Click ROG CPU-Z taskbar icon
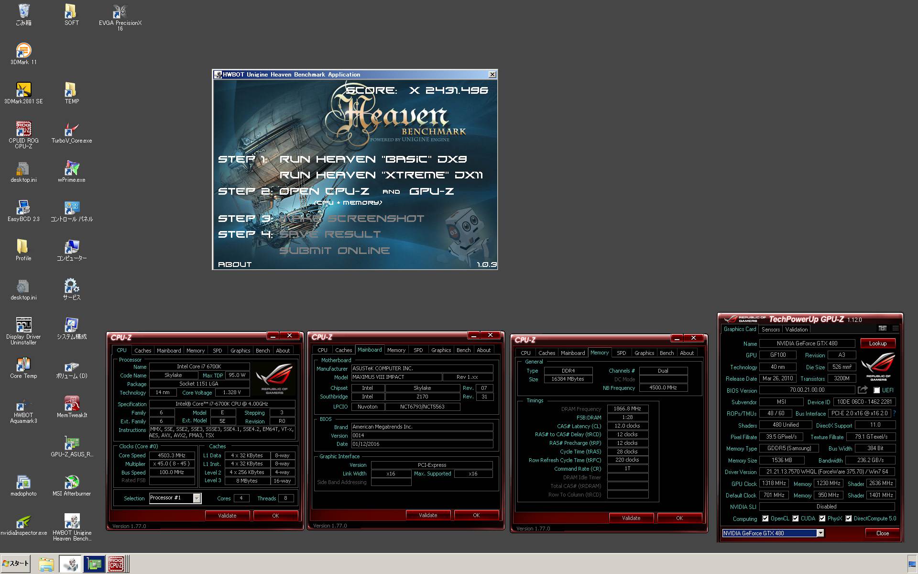 116,564
